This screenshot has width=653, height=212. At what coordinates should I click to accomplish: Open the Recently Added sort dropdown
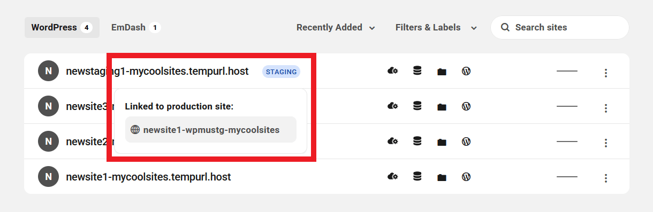click(x=336, y=27)
